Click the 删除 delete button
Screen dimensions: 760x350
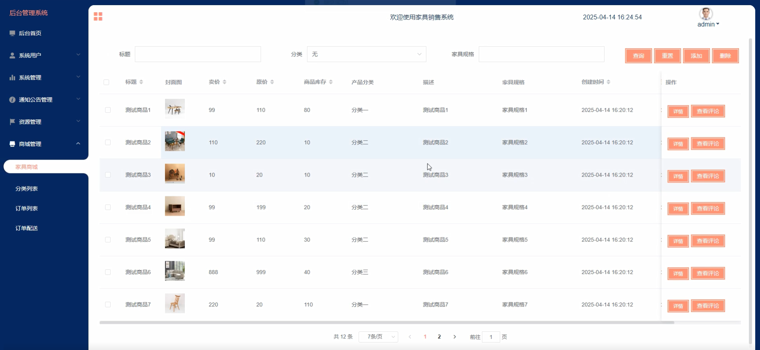[725, 56]
